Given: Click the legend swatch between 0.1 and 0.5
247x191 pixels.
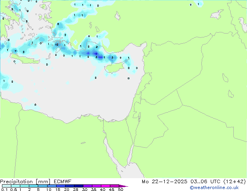Looking at the screenshot, I should click(x=7, y=186).
